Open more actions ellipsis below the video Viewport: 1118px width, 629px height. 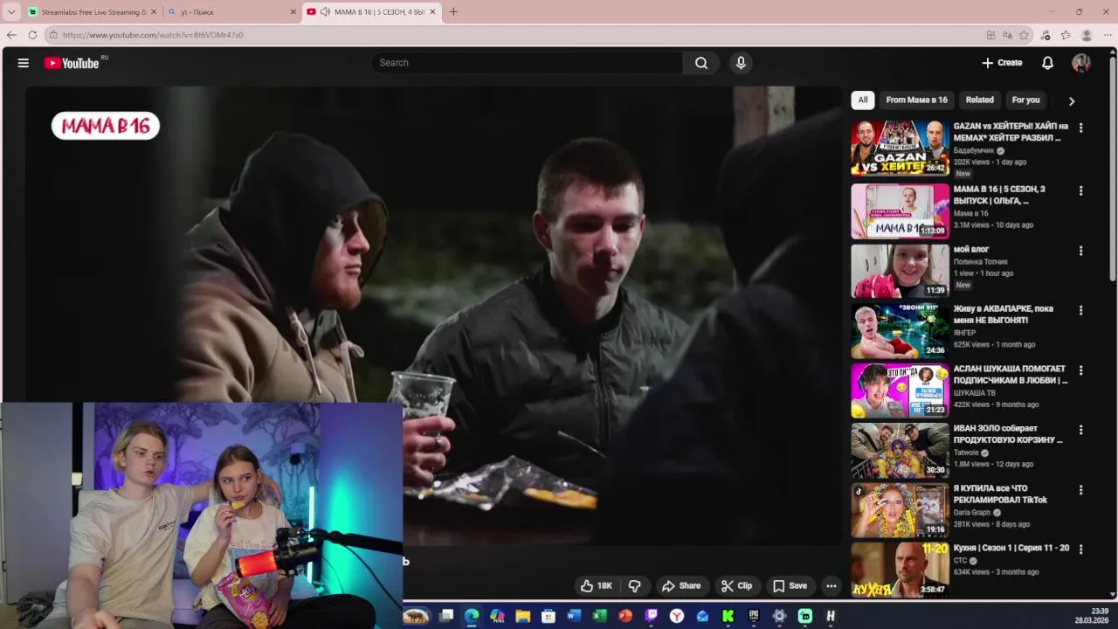(x=832, y=586)
